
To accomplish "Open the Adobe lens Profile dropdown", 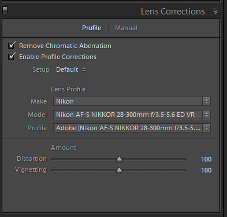I will (x=132, y=128).
